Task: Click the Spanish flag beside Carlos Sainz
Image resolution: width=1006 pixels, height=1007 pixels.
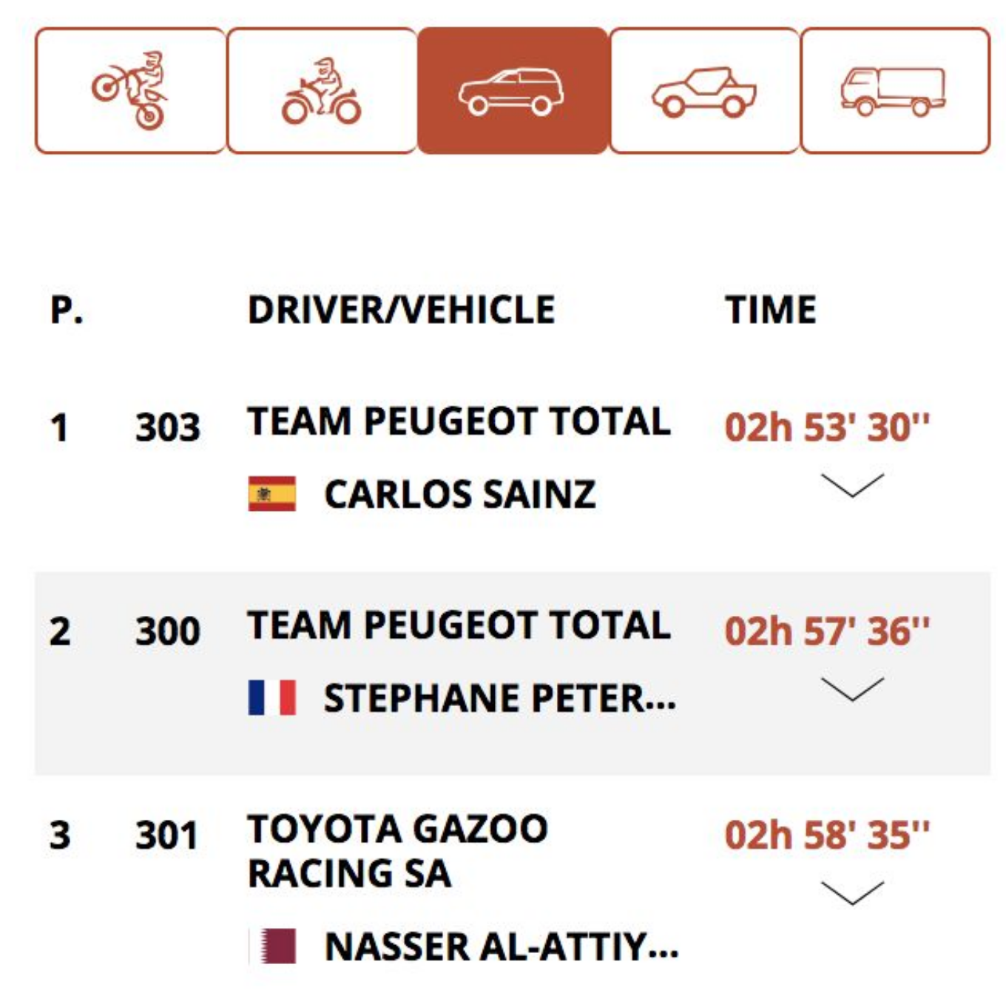Action: 272,494
